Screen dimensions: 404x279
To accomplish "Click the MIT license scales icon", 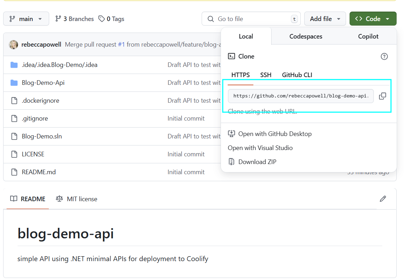I will pyautogui.click(x=59, y=199).
